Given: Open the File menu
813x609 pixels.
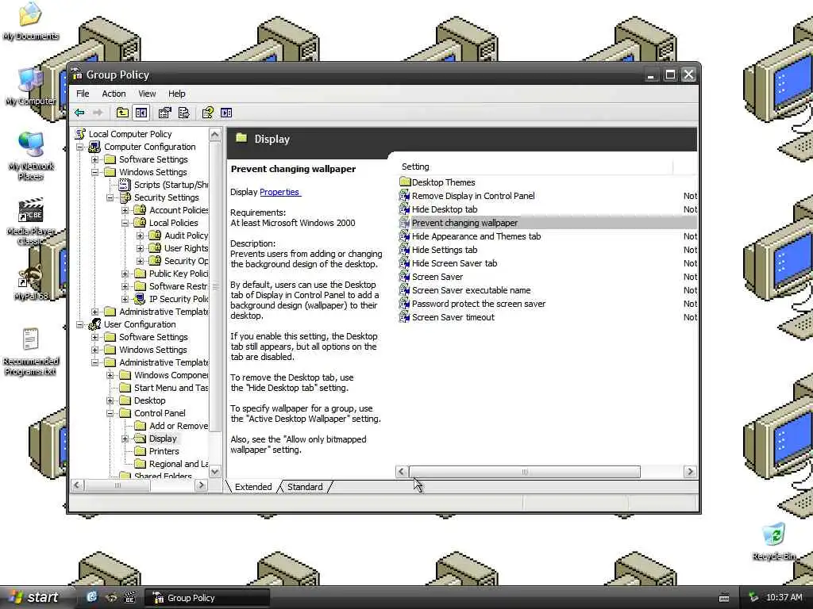Looking at the screenshot, I should (83, 94).
